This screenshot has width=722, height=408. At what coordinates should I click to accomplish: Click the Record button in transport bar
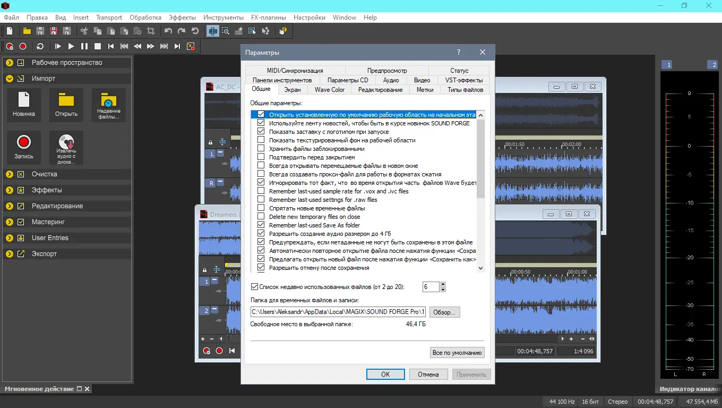pos(23,46)
